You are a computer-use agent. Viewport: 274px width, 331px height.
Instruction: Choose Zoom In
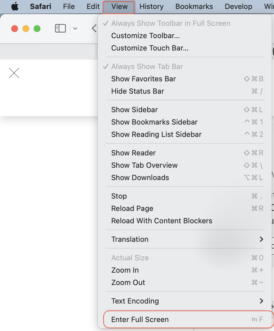pos(185,270)
